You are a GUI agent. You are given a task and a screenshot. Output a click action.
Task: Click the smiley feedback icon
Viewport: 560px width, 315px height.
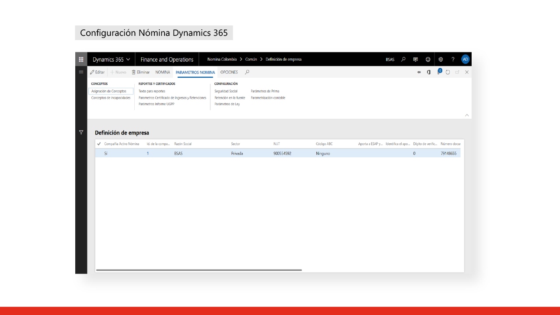point(428,59)
